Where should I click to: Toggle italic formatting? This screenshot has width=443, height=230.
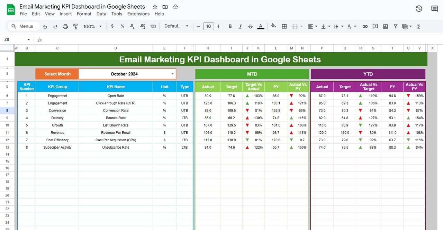[x=240, y=26]
